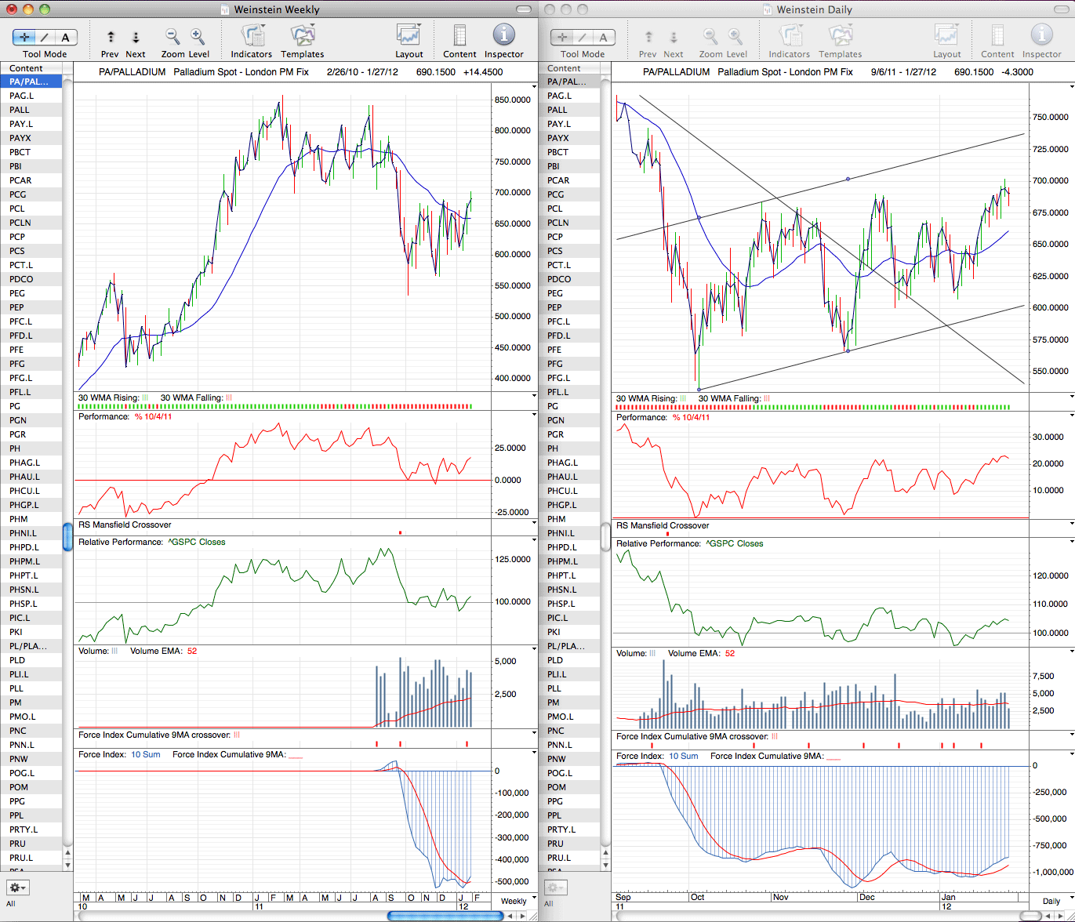The height and width of the screenshot is (922, 1075).
Task: Click Content header above Weekly symbol list
Action: (x=31, y=68)
